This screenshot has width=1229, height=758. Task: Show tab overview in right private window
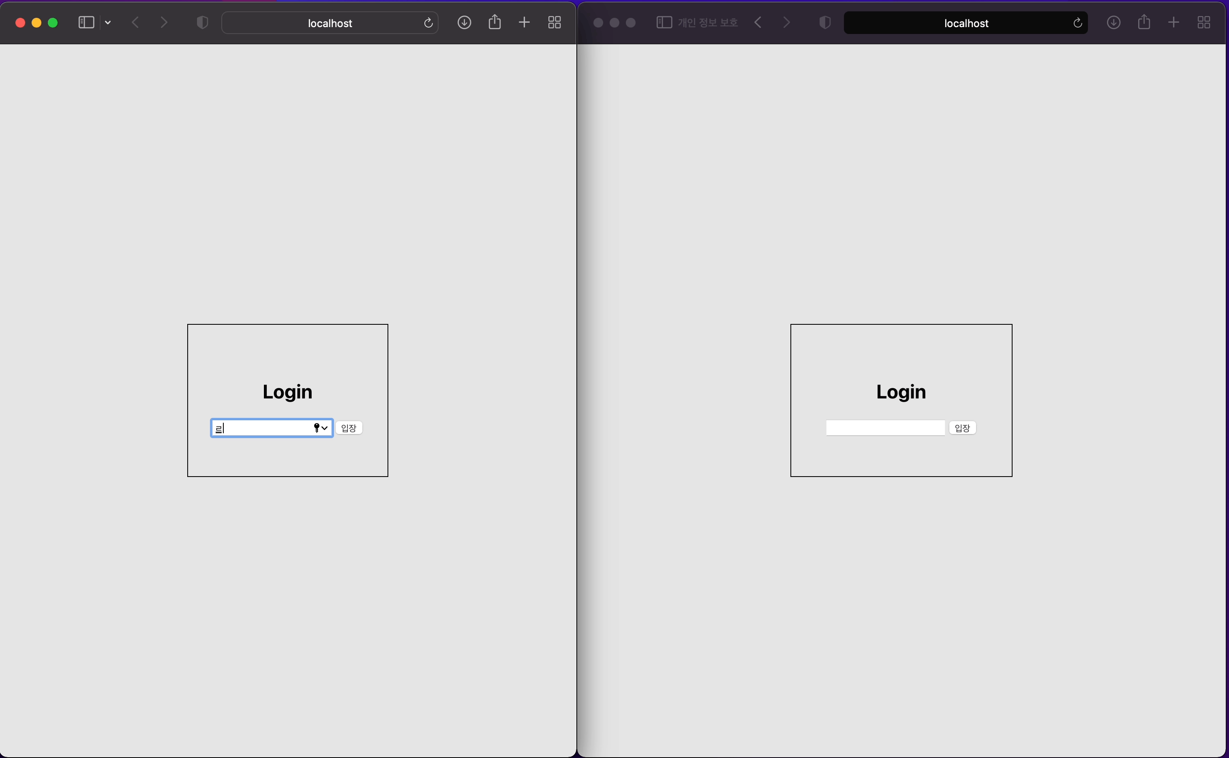click(x=1203, y=23)
